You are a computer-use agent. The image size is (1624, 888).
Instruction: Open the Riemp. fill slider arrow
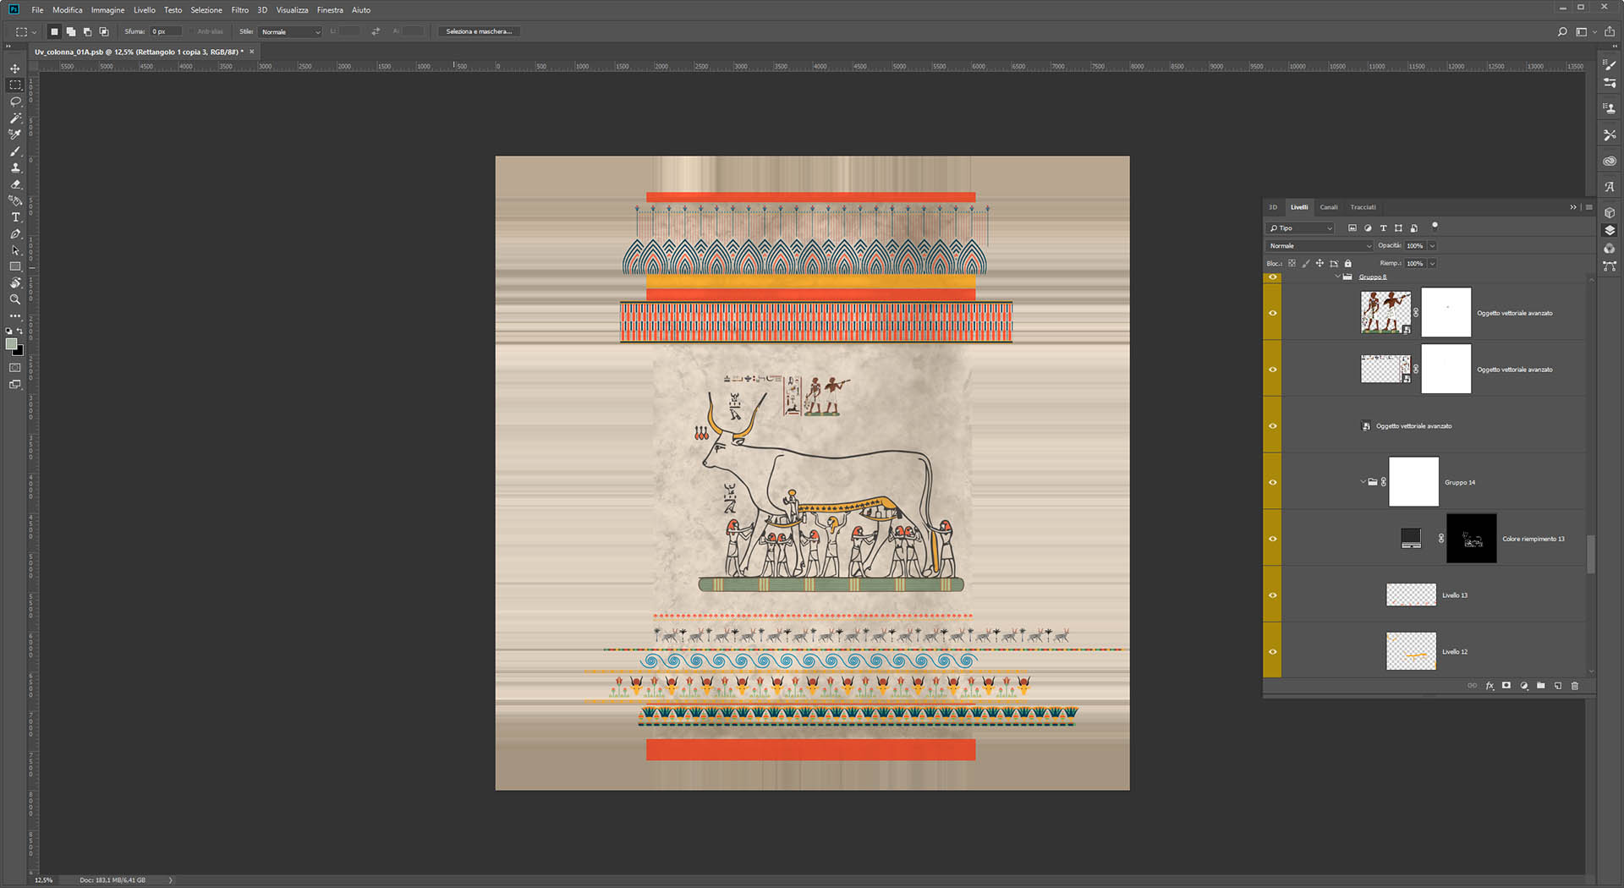point(1432,264)
